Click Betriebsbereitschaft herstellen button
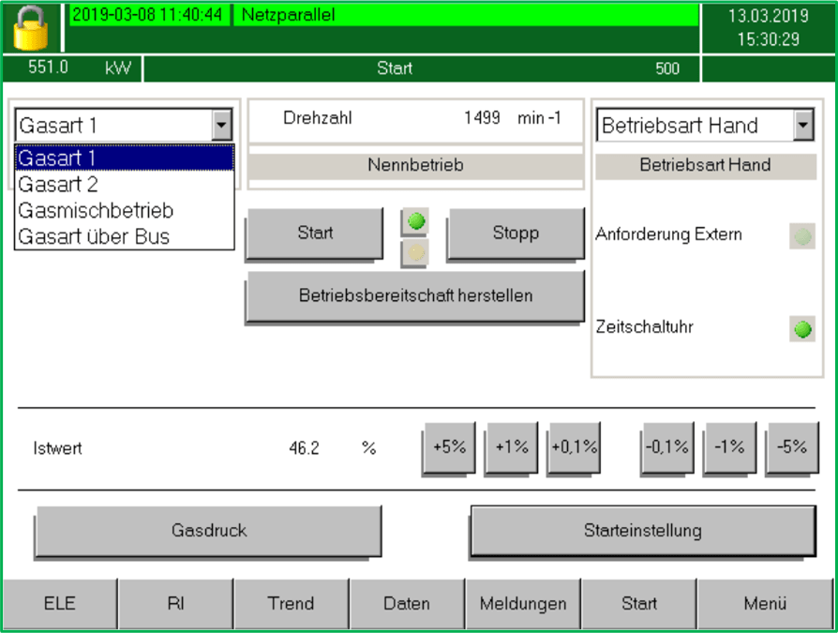Image resolution: width=838 pixels, height=633 pixels. coord(415,296)
